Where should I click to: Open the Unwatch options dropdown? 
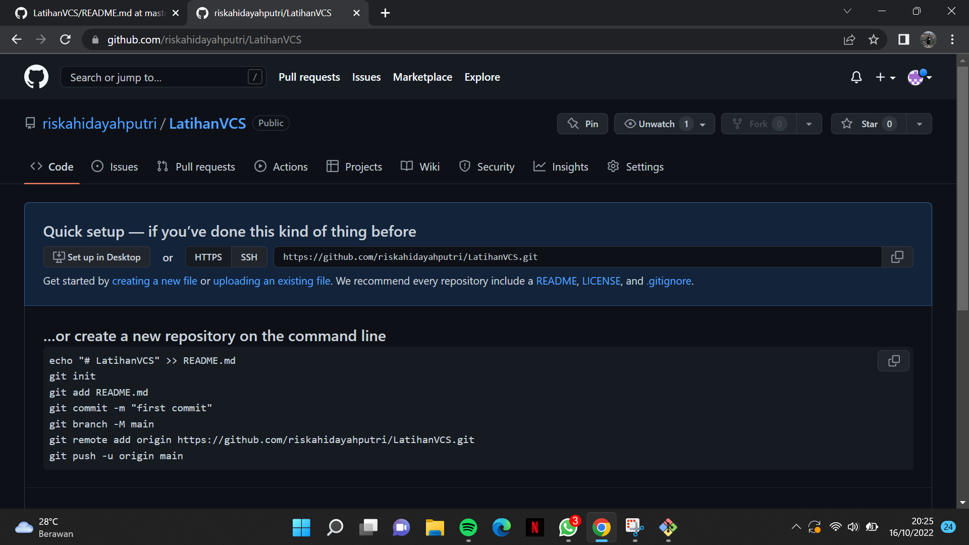704,124
